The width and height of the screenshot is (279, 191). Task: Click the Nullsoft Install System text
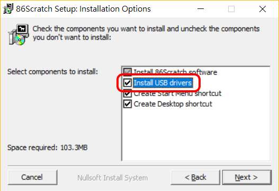pos(112,178)
